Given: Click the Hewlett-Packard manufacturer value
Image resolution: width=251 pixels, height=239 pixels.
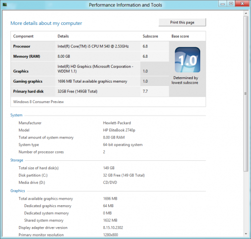Looking at the screenshot, I should pyautogui.click(x=117, y=123).
